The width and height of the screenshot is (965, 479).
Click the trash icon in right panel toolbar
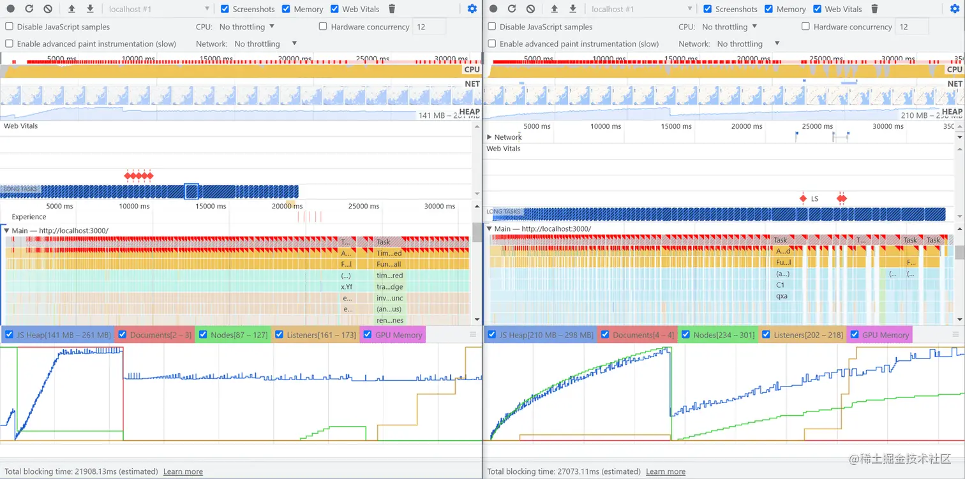click(874, 9)
